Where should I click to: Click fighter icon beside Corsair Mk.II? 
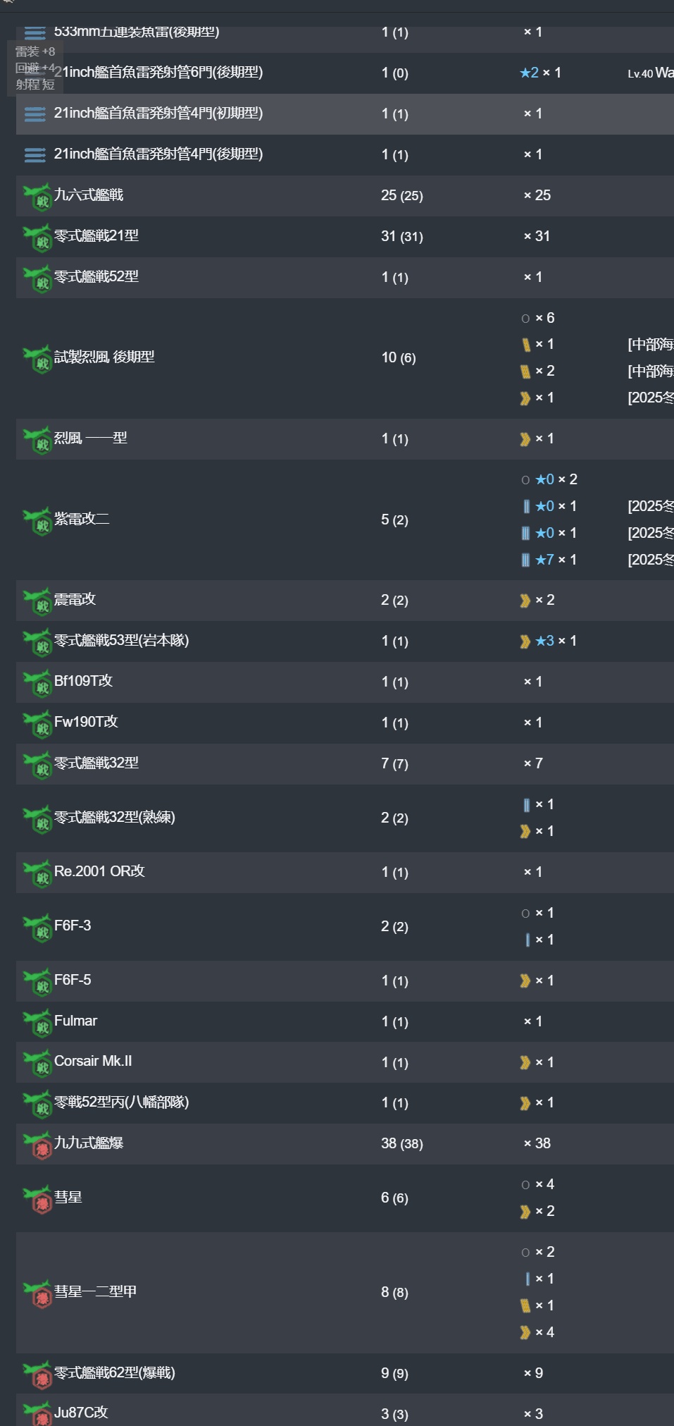click(37, 1064)
